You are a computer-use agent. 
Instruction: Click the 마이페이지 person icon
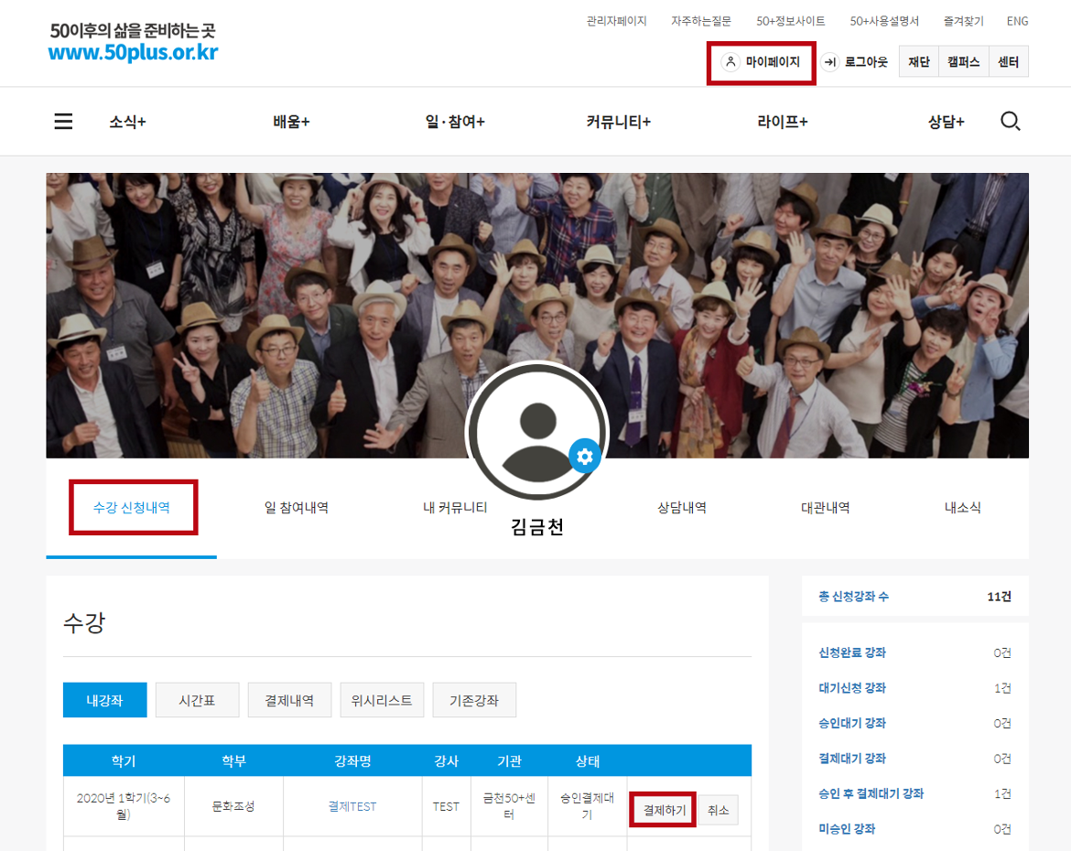730,62
